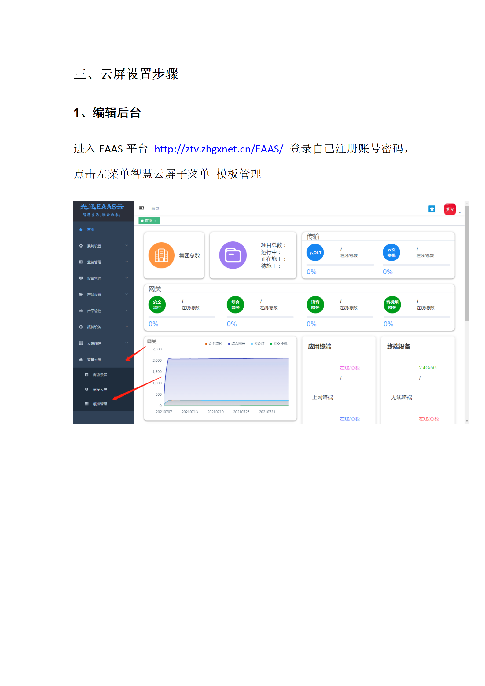Click the green 综合网关 circle icon
This screenshot has width=485, height=686.
coord(235,305)
